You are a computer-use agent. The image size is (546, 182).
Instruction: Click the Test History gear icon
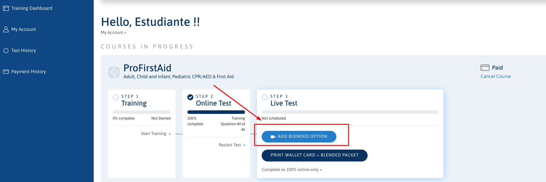(x=6, y=51)
